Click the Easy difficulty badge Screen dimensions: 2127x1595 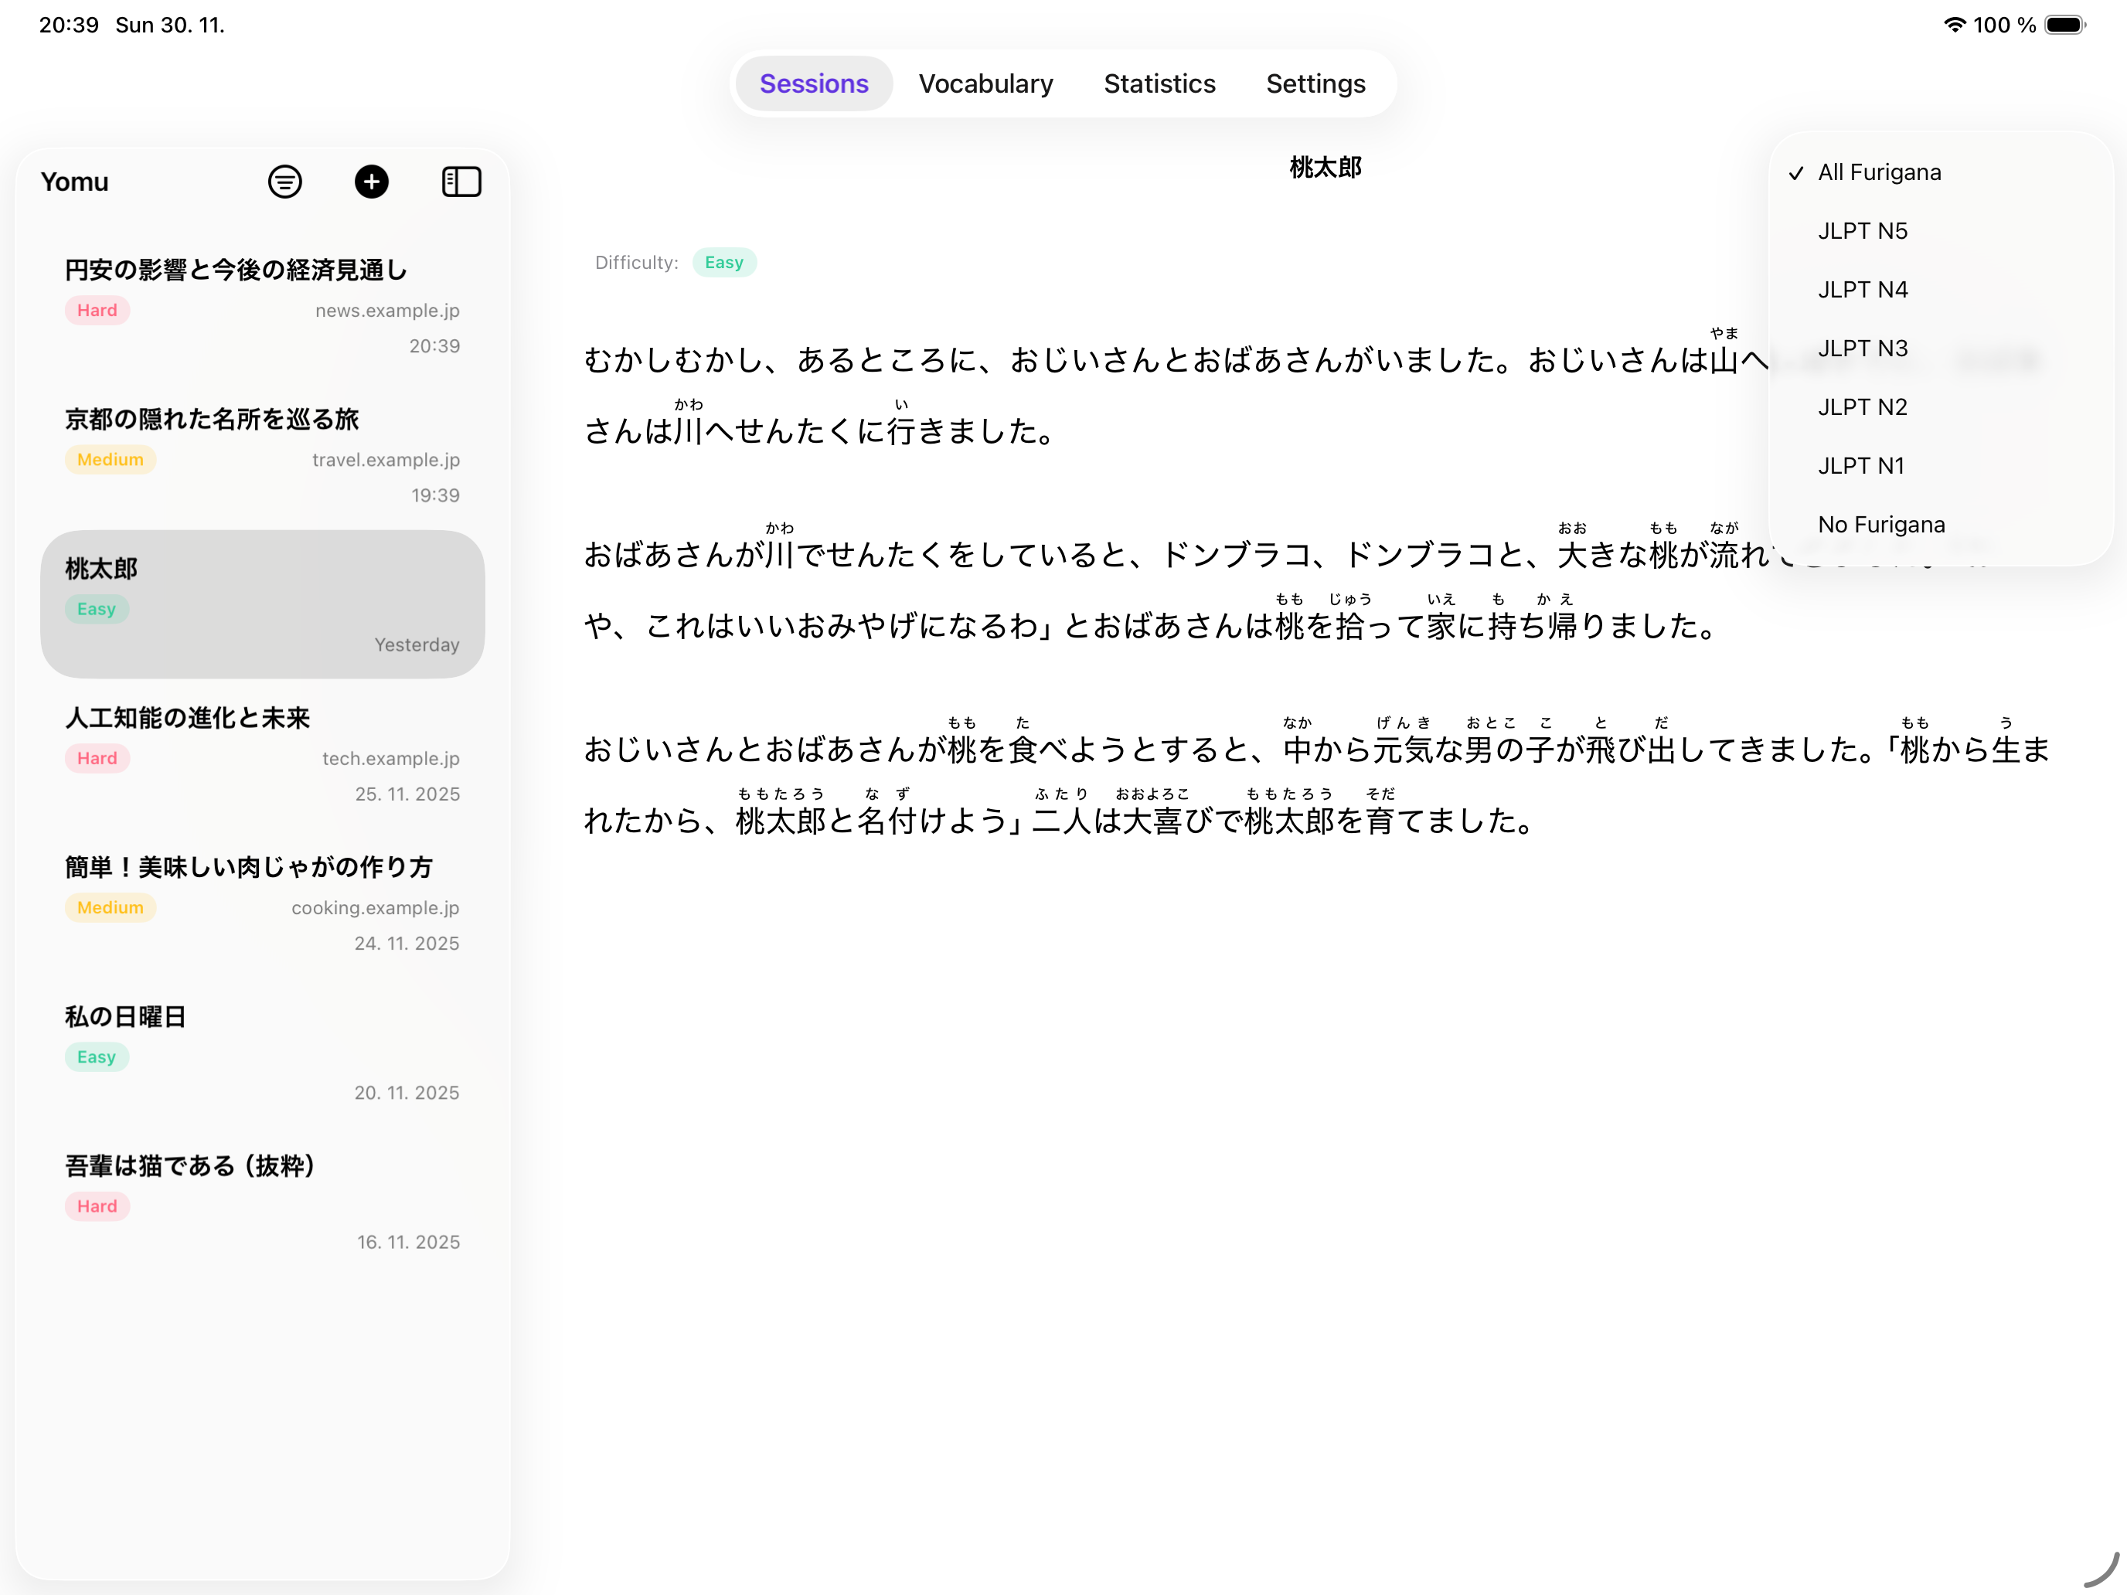(x=724, y=261)
